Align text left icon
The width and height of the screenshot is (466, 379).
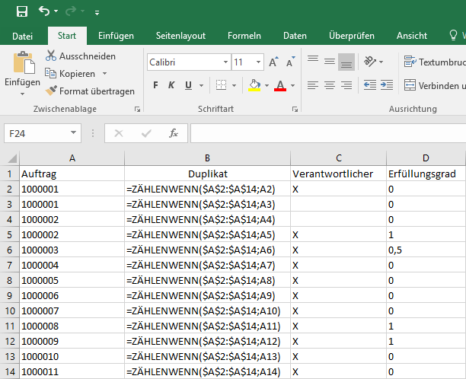313,85
